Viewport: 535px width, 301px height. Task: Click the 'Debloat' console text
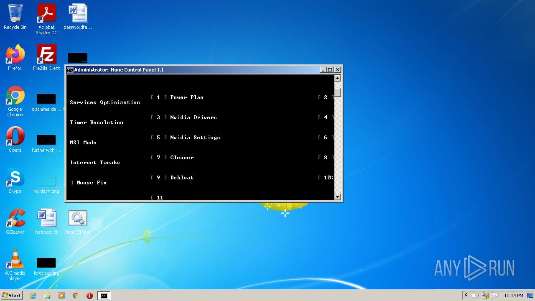click(182, 178)
